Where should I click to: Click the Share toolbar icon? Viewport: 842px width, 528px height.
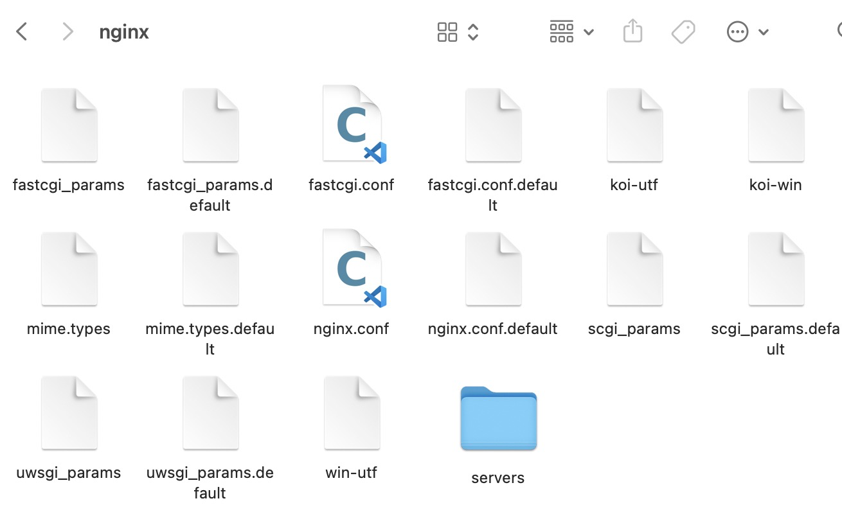point(633,31)
